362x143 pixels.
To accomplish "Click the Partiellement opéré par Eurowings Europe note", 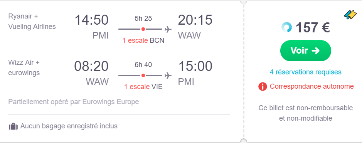I will [x=73, y=102].
